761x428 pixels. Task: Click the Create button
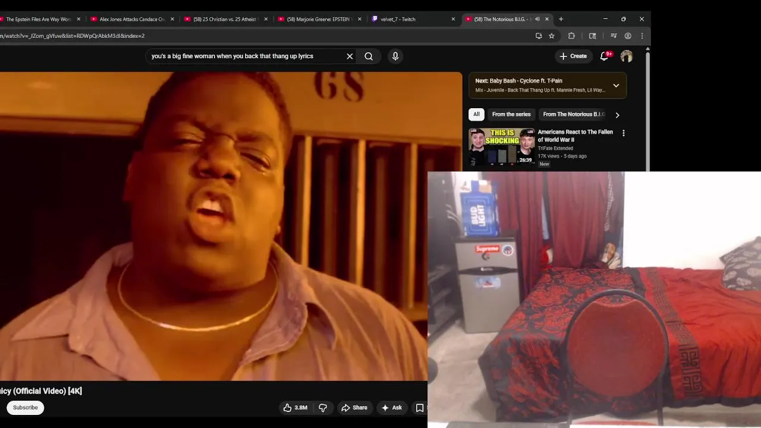[573, 56]
